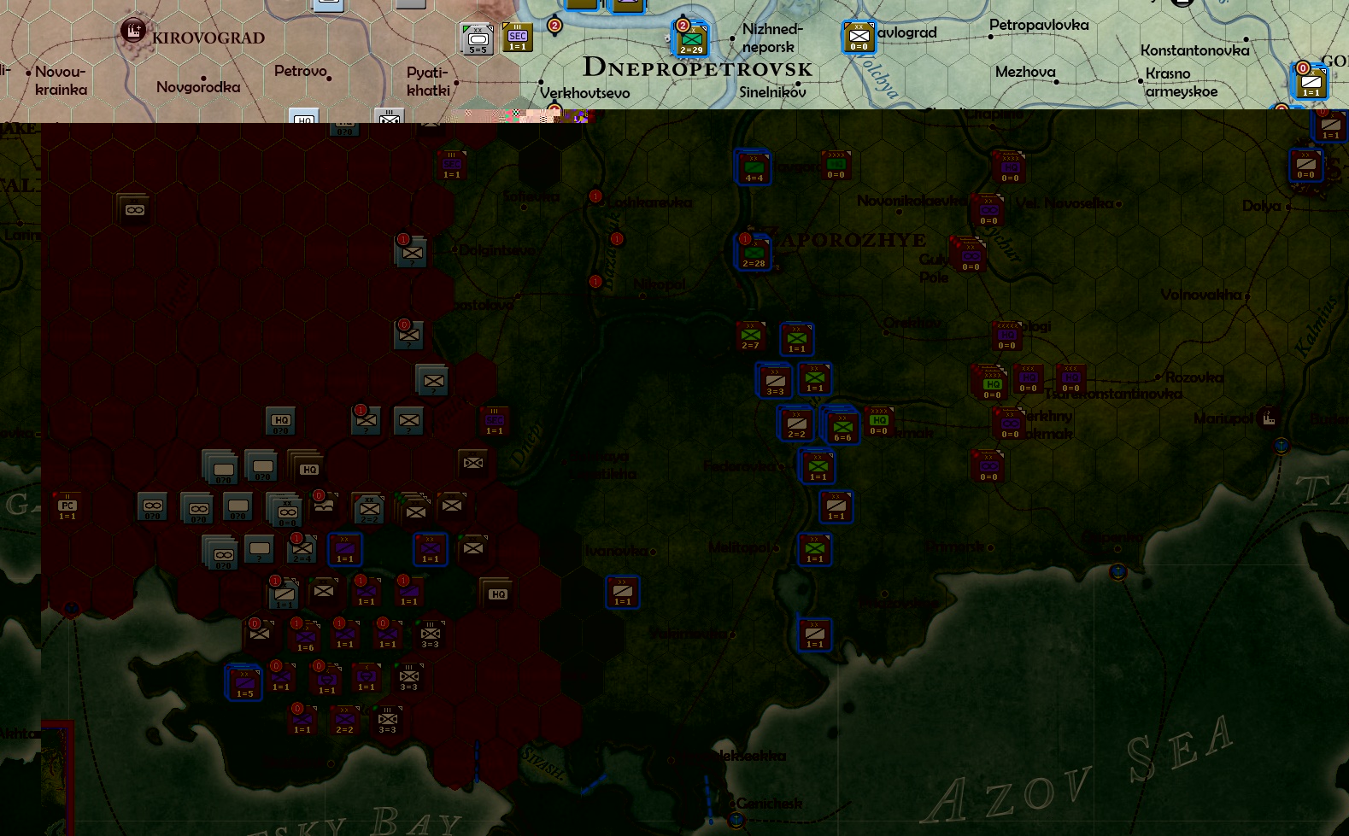
Task: Click the Vel. Novoselka town label
Action: 1065,203
